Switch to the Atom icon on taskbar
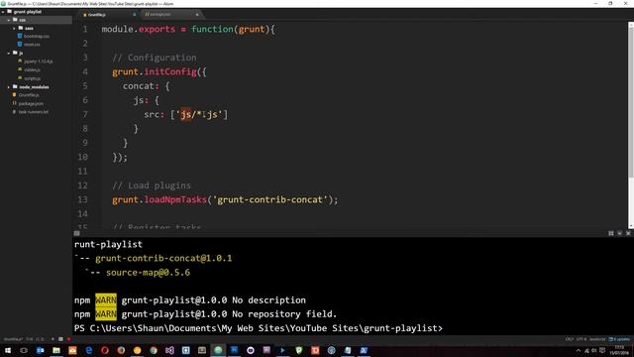This screenshot has width=634, height=357. coord(218,350)
